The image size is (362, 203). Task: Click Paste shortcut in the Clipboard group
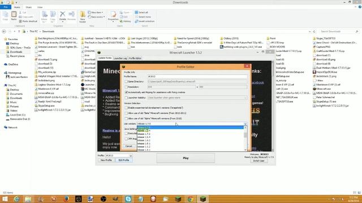28,21
